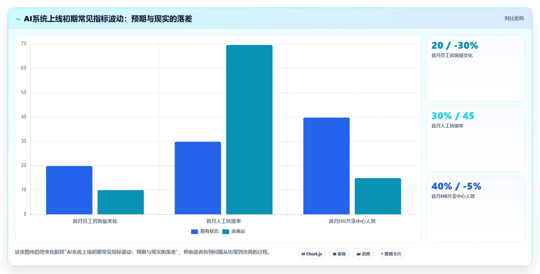This screenshot has width=540, height=274.
Task: Select the 表格 tag pill
Action: click(339, 254)
